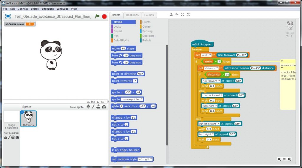Expand the 'mouse-pointer' go to dropdown
Viewport: 302px width, 168px height.
tap(132, 99)
